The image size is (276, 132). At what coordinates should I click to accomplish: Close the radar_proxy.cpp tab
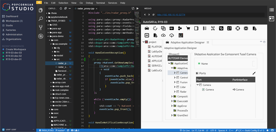tap(97, 8)
